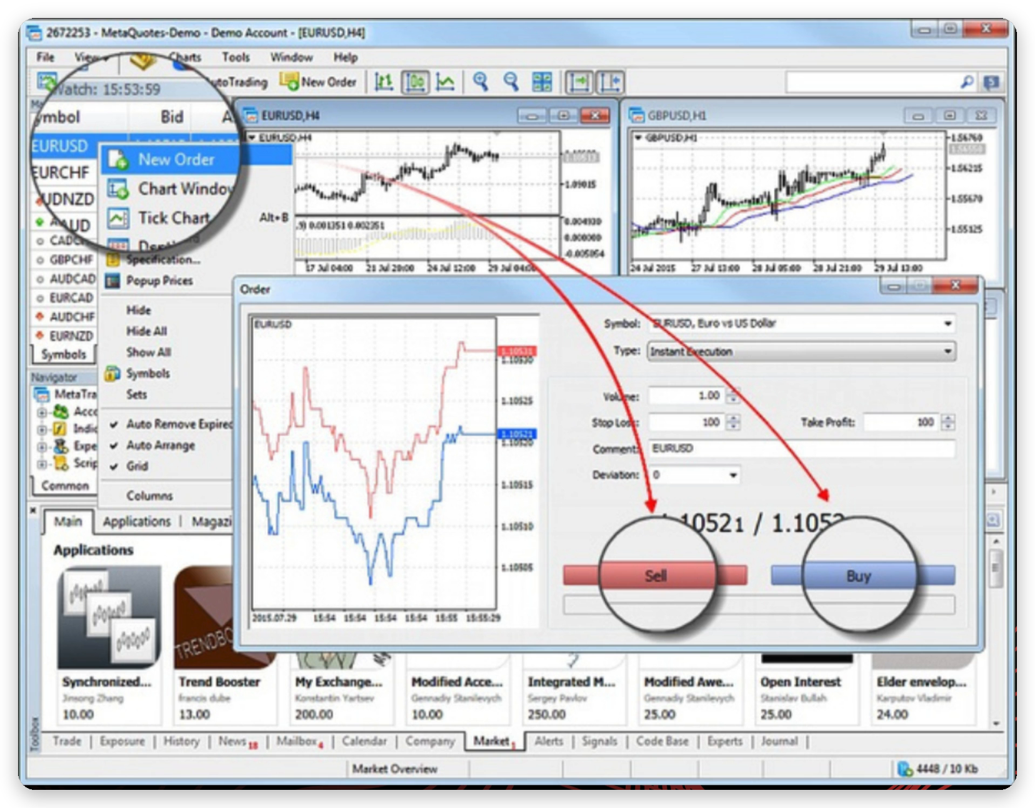1035x808 pixels.
Task: Open the Code Base tab
Action: [x=662, y=741]
